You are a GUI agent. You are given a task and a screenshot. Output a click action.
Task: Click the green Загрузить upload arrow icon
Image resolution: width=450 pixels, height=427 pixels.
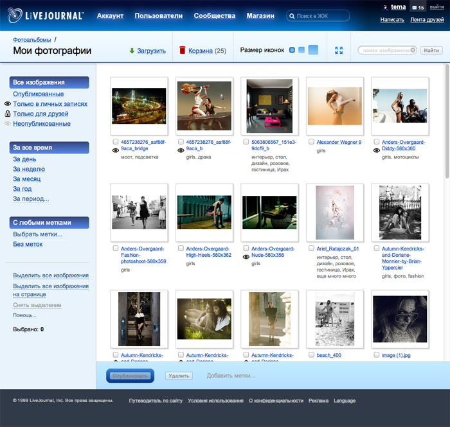pyautogui.click(x=132, y=51)
